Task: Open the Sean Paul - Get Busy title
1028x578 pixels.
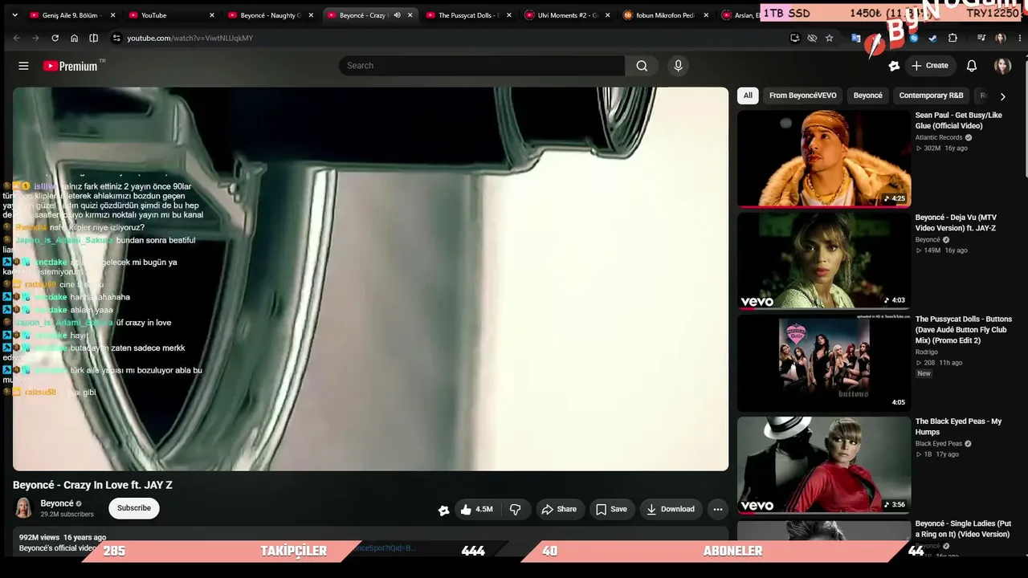Action: tap(959, 120)
